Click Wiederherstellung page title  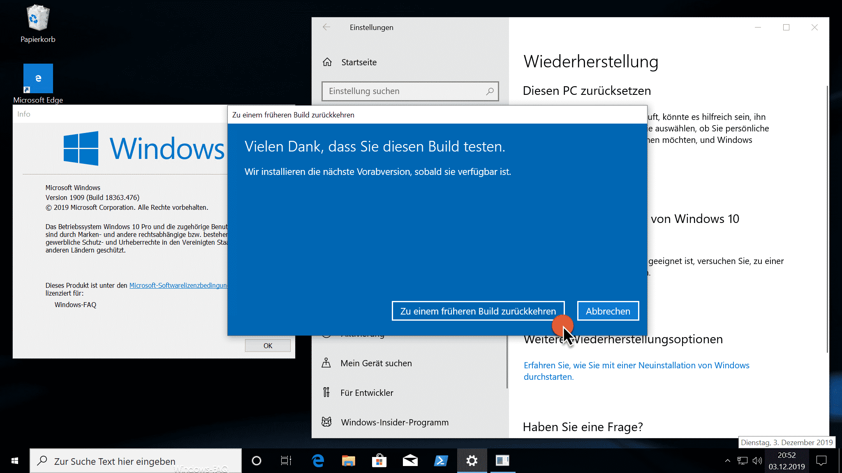coord(591,62)
